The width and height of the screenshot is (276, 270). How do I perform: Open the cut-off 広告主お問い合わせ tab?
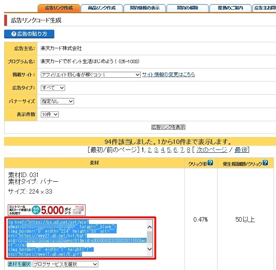[x=264, y=8]
